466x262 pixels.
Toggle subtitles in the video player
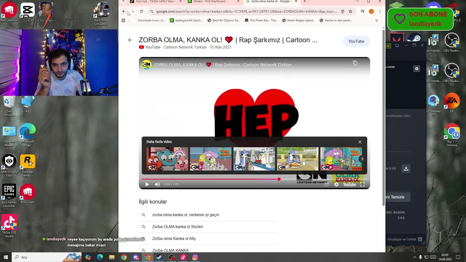[x=327, y=184]
